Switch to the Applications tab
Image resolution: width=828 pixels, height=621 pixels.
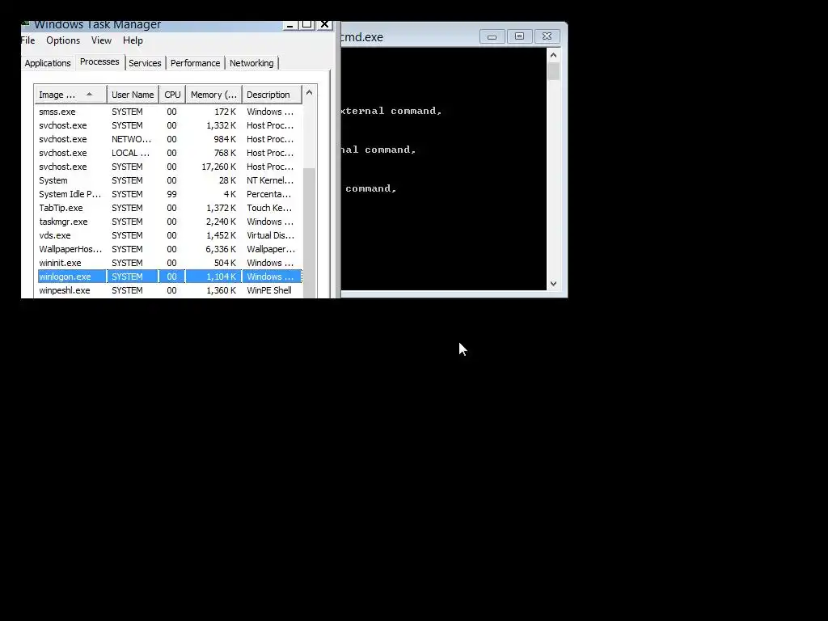tap(48, 63)
